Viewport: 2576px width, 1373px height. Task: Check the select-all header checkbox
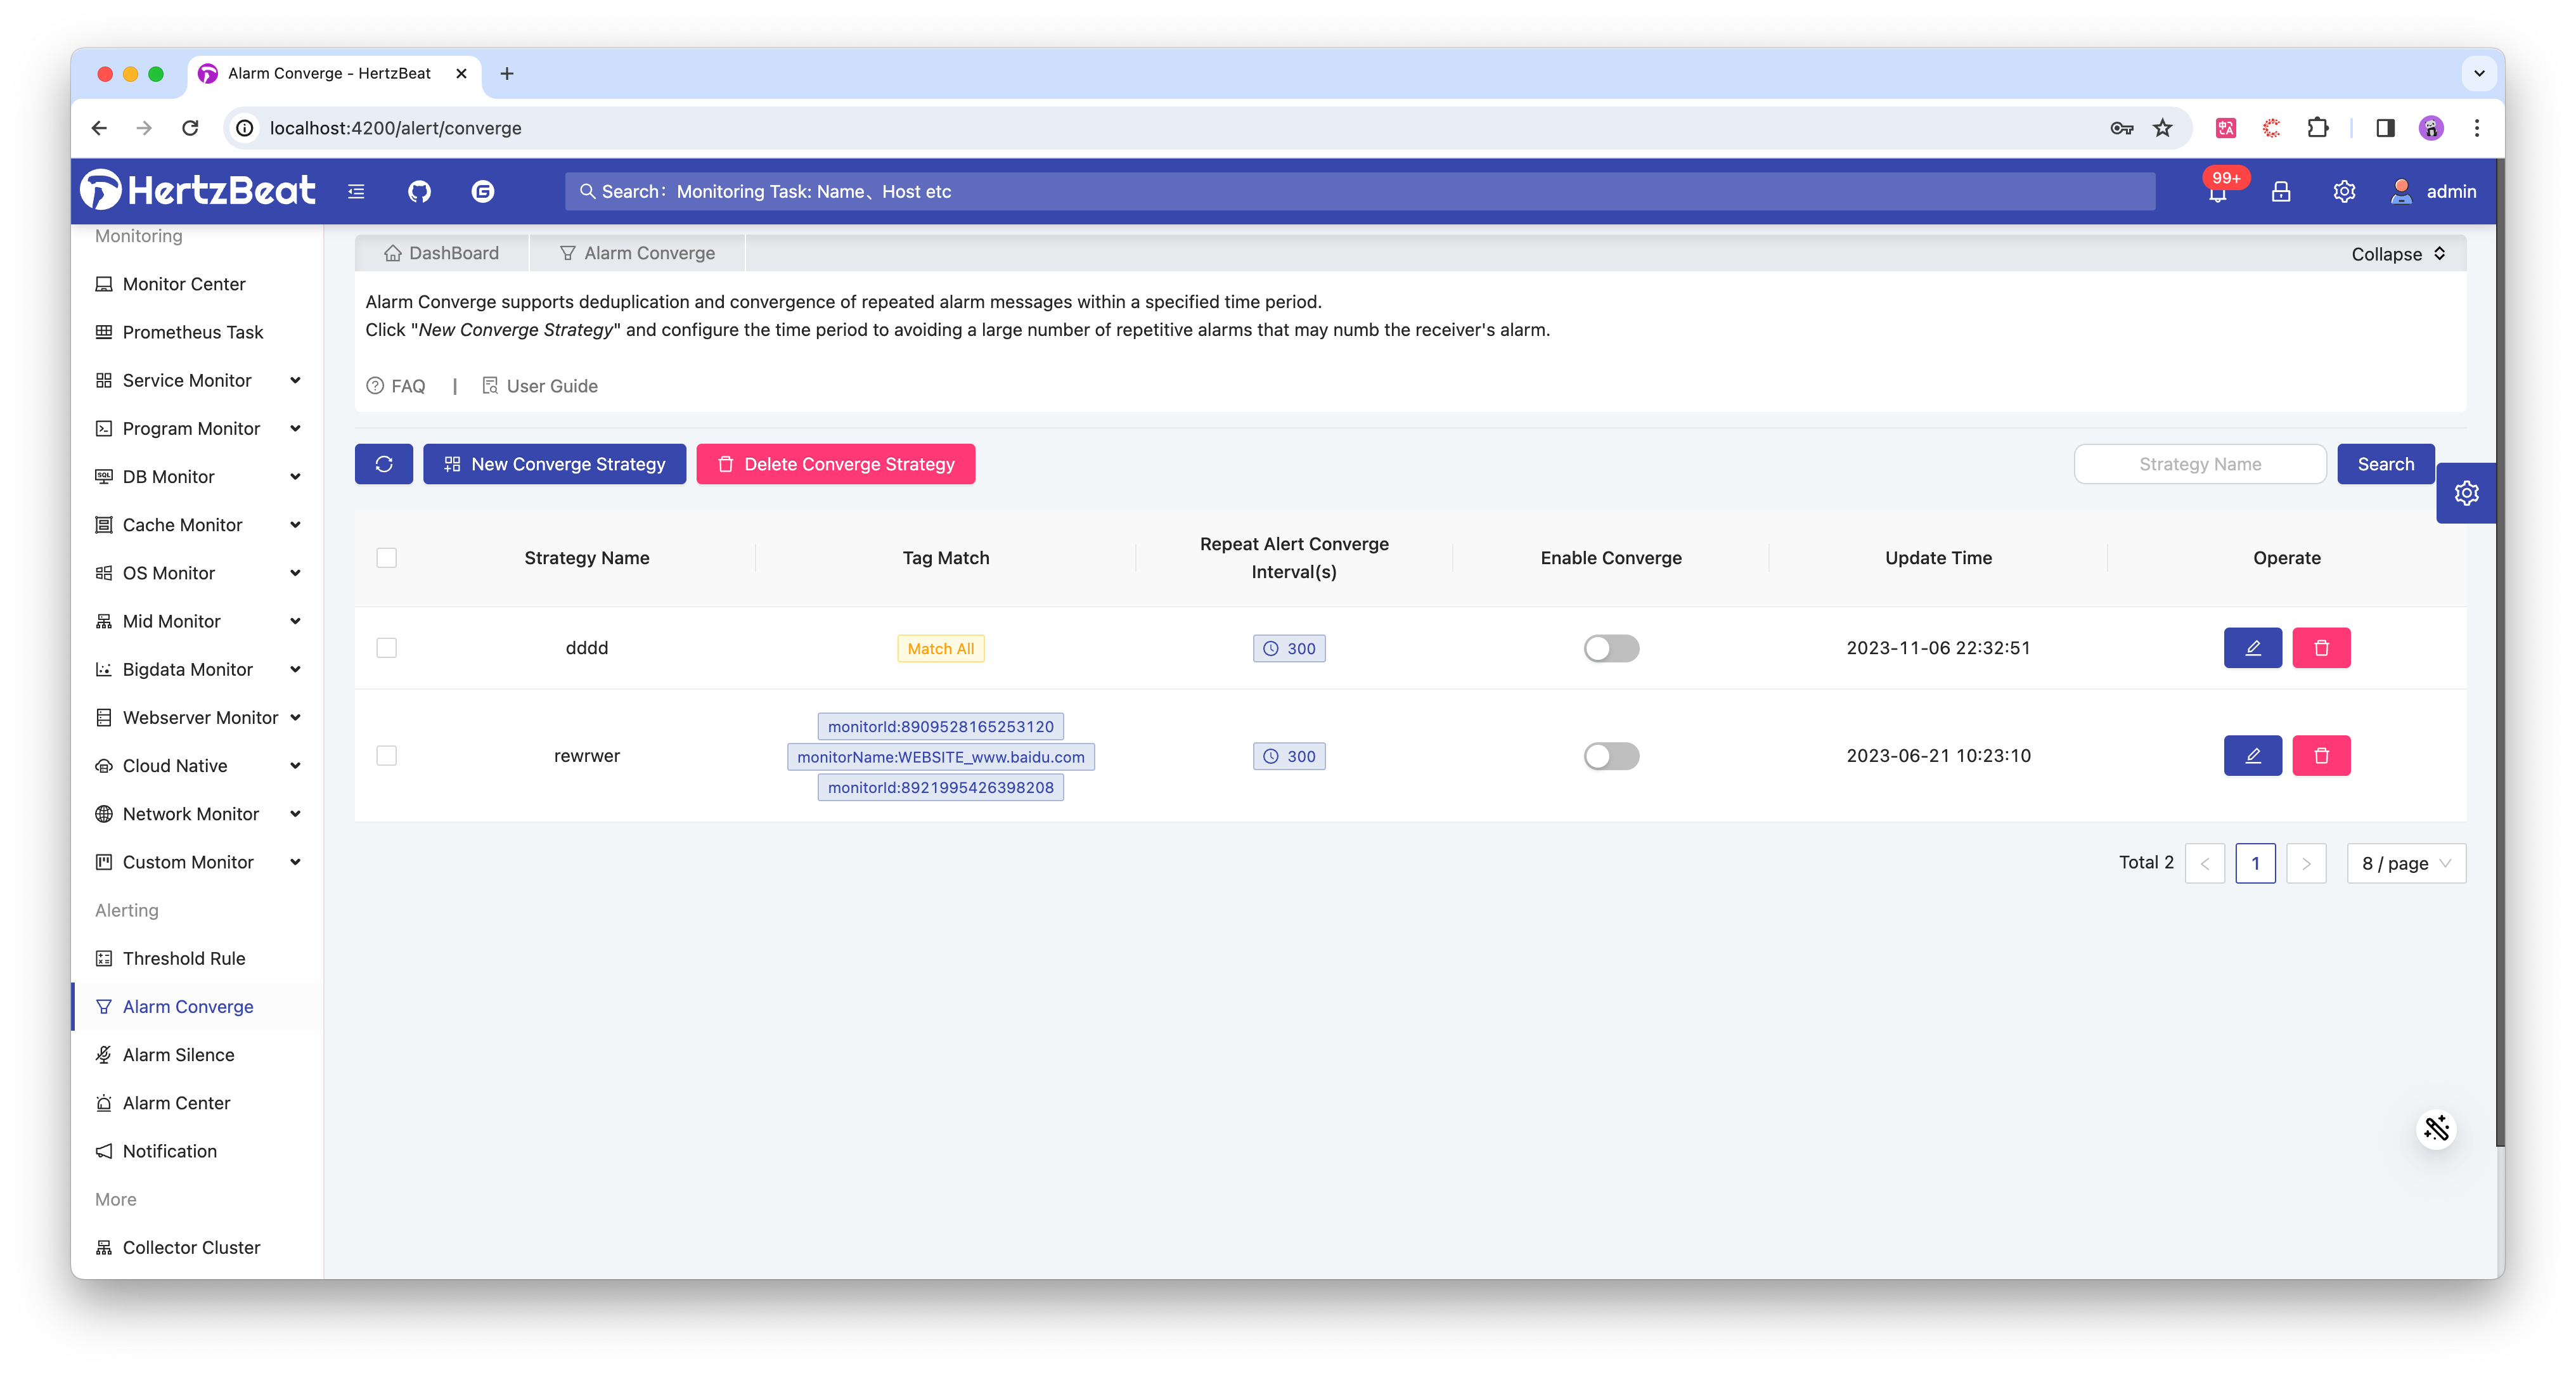click(387, 558)
